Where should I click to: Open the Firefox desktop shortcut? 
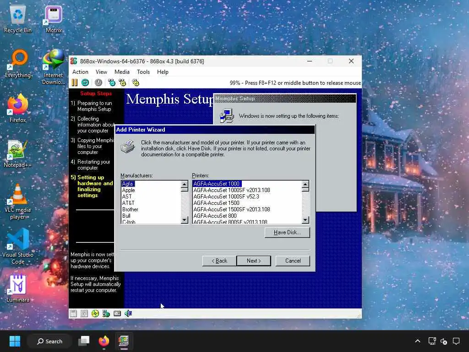(x=18, y=108)
